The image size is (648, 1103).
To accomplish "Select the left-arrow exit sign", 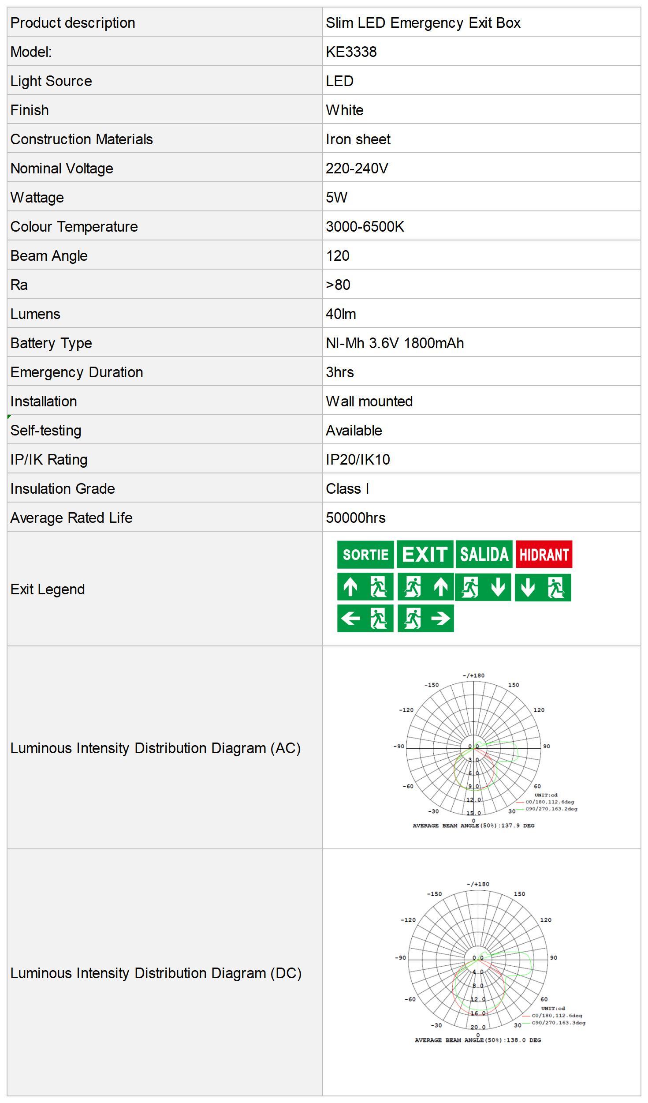I will pyautogui.click(x=365, y=618).
